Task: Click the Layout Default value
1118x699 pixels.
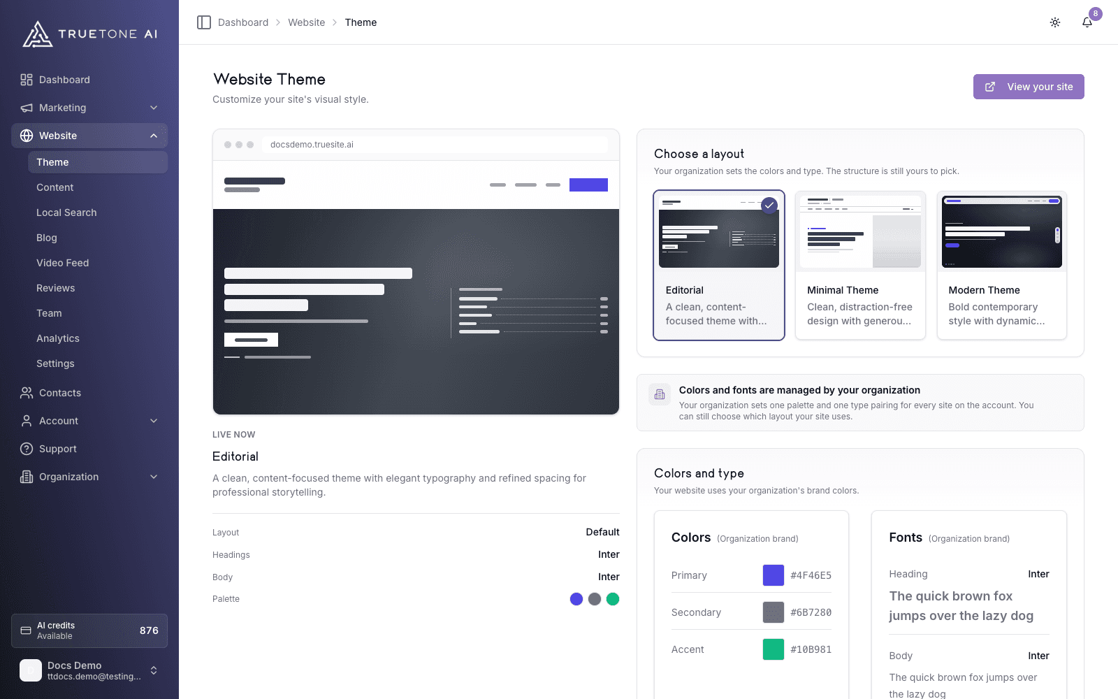Action: point(602,532)
